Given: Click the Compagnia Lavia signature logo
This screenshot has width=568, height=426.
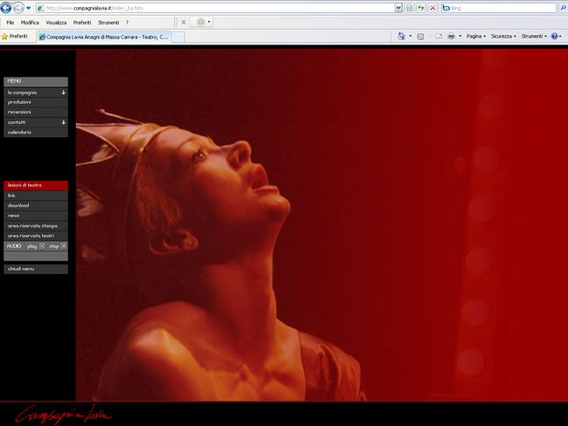Looking at the screenshot, I should coord(63,414).
